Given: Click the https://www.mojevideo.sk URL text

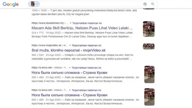Looking at the screenshot, I should [x=46, y=45].
